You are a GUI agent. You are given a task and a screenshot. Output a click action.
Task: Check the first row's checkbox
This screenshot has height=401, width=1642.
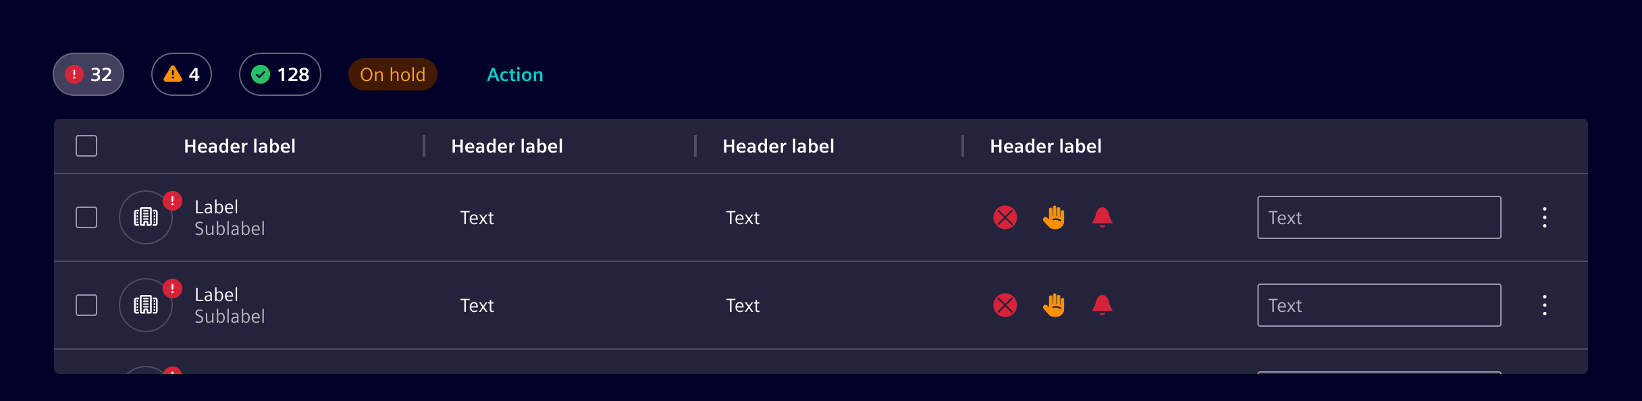tap(86, 217)
